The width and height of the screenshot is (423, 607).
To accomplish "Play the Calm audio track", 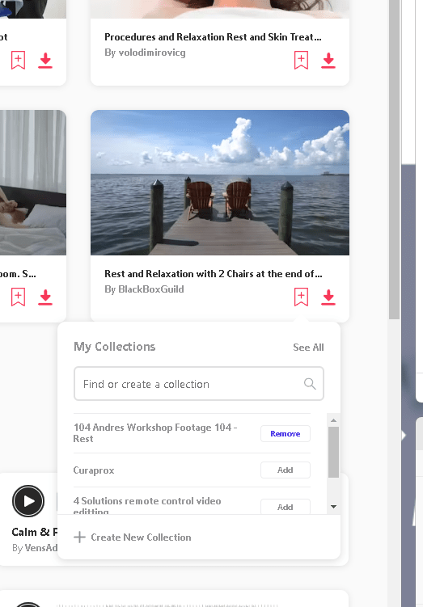I will [28, 501].
